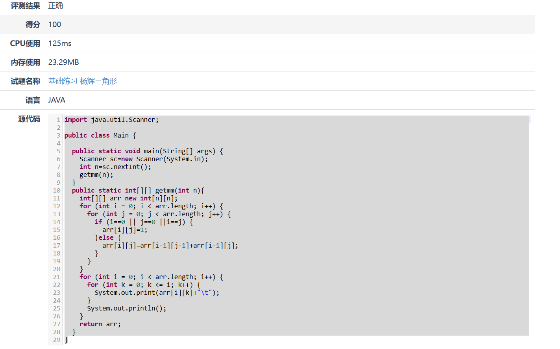The image size is (560, 349).
Task: Click the int n=sc.nextInt() code line
Action: [115, 167]
